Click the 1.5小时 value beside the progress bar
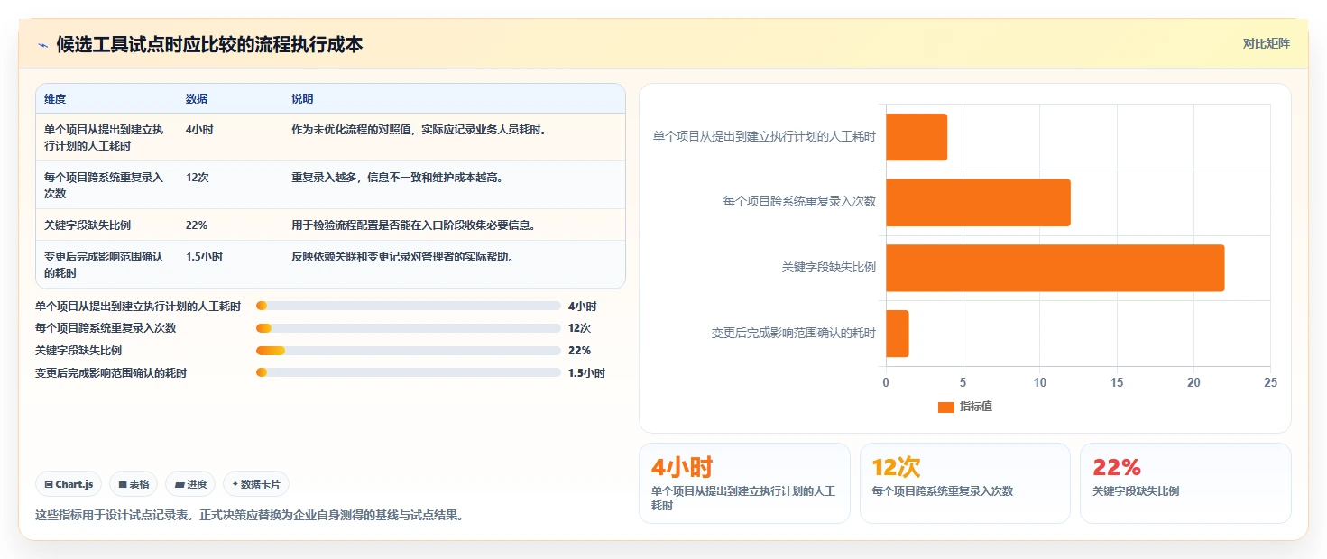1327x559 pixels. coord(586,372)
